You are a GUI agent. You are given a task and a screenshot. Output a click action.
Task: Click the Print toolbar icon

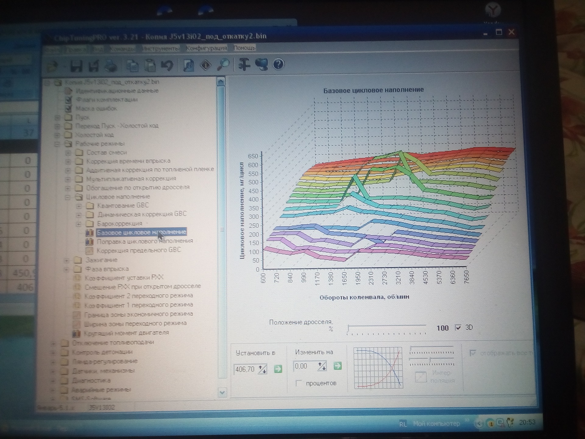point(111,66)
